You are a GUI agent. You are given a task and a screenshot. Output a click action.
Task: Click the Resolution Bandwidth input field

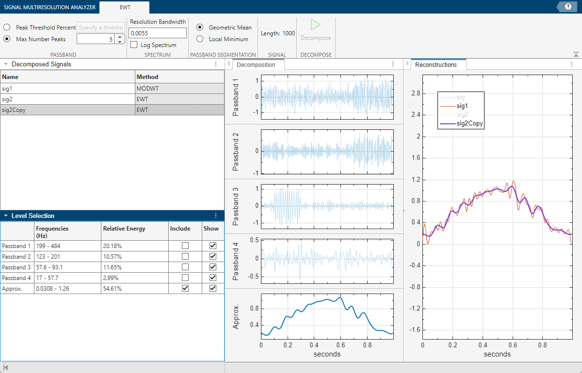click(157, 32)
